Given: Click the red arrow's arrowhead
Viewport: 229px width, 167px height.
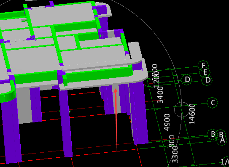Looking at the screenshot, I should point(116,91).
